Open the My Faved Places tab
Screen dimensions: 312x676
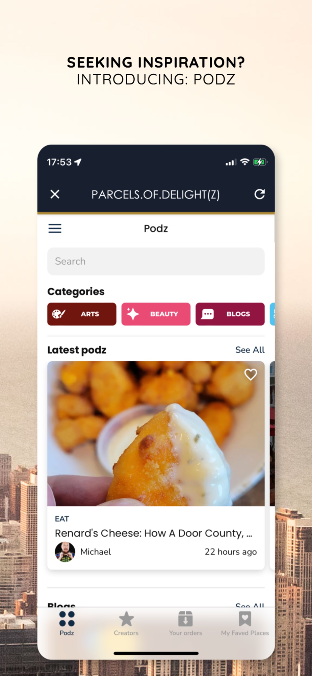pyautogui.click(x=245, y=624)
